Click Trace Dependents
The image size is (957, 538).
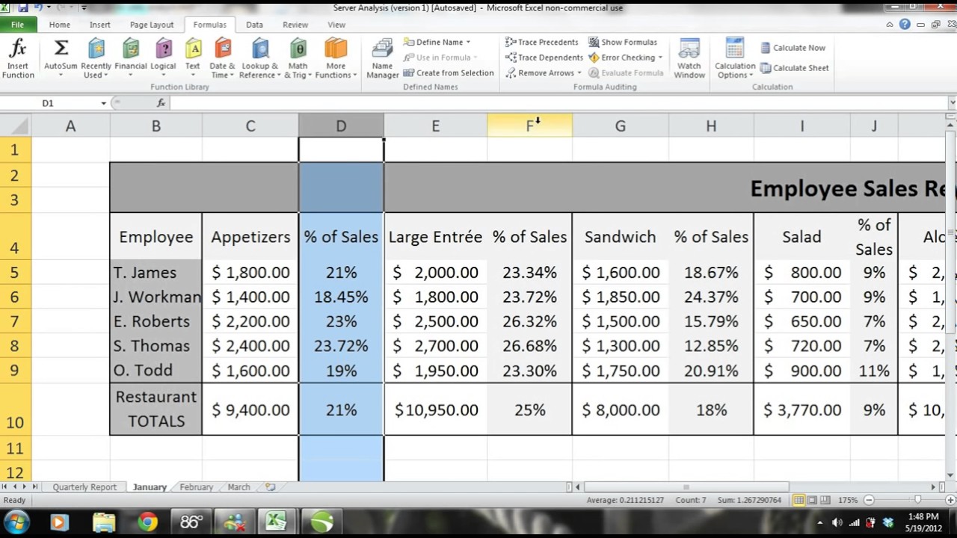pyautogui.click(x=544, y=58)
